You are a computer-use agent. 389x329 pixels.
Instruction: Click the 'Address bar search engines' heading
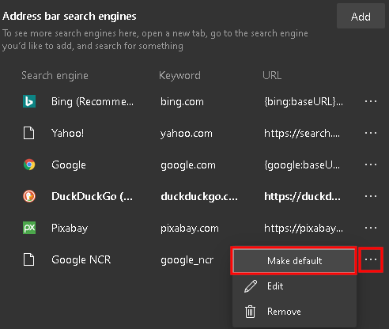(70, 17)
